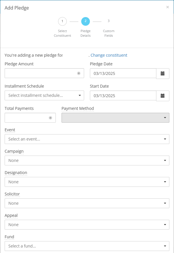Viewport: 174px width, 253px height.
Task: Close the Add Pledge dialog
Action: (x=168, y=7)
